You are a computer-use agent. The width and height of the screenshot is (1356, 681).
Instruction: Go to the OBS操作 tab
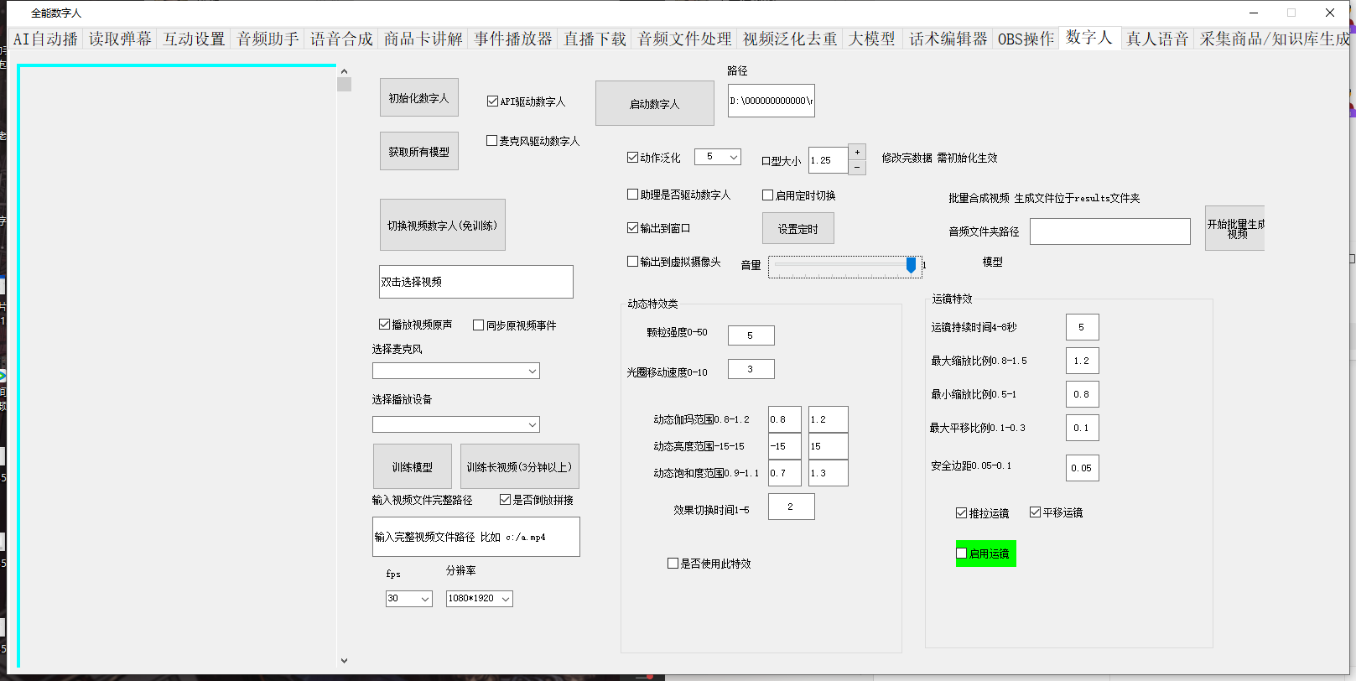(x=1026, y=39)
